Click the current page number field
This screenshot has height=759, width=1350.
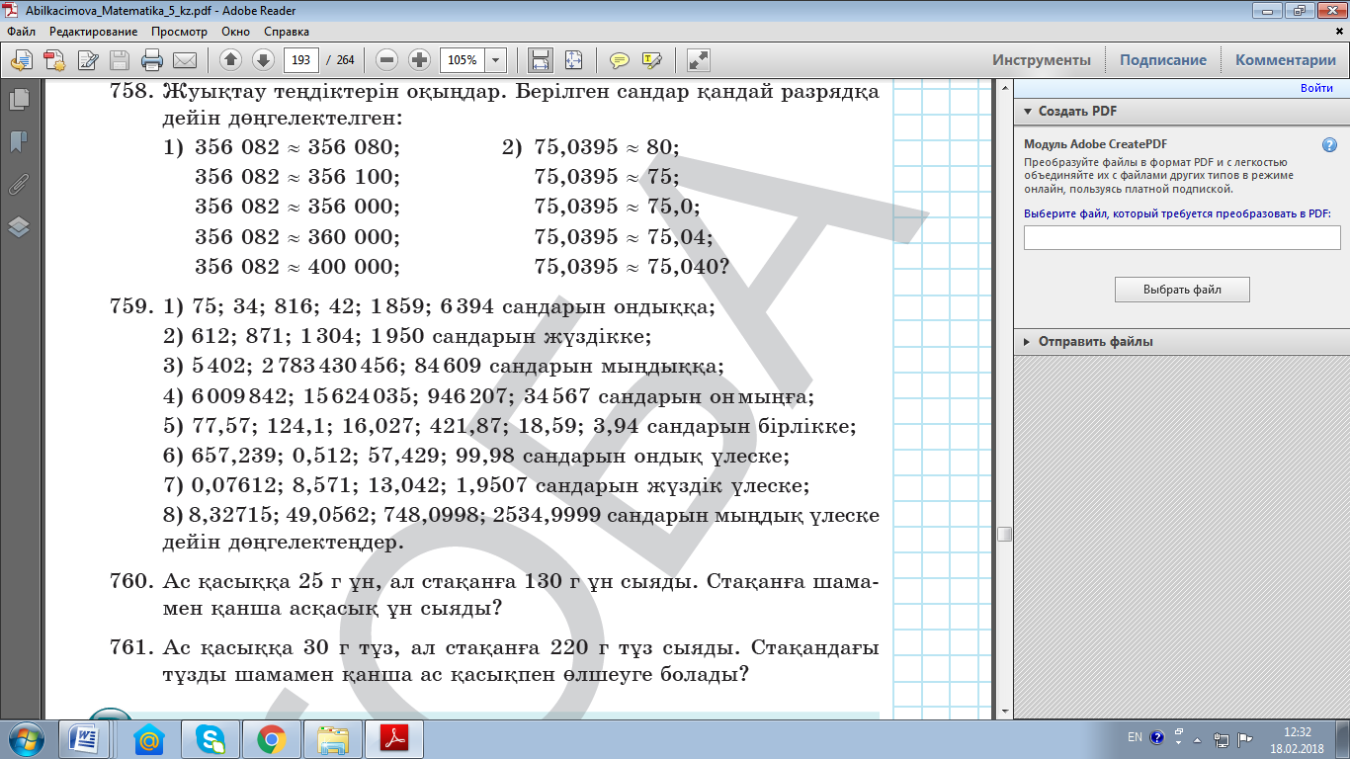coord(300,60)
